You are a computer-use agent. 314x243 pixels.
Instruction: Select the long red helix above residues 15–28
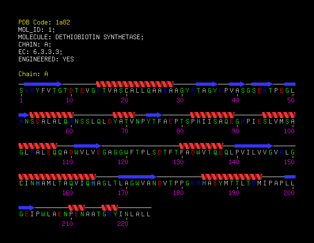click(135, 84)
